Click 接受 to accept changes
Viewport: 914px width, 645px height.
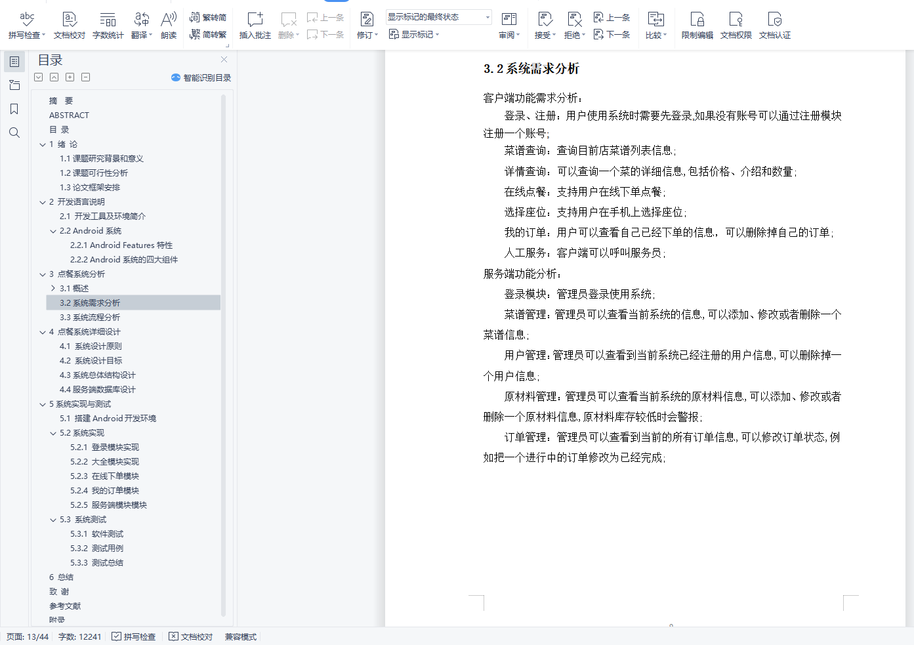click(x=545, y=26)
